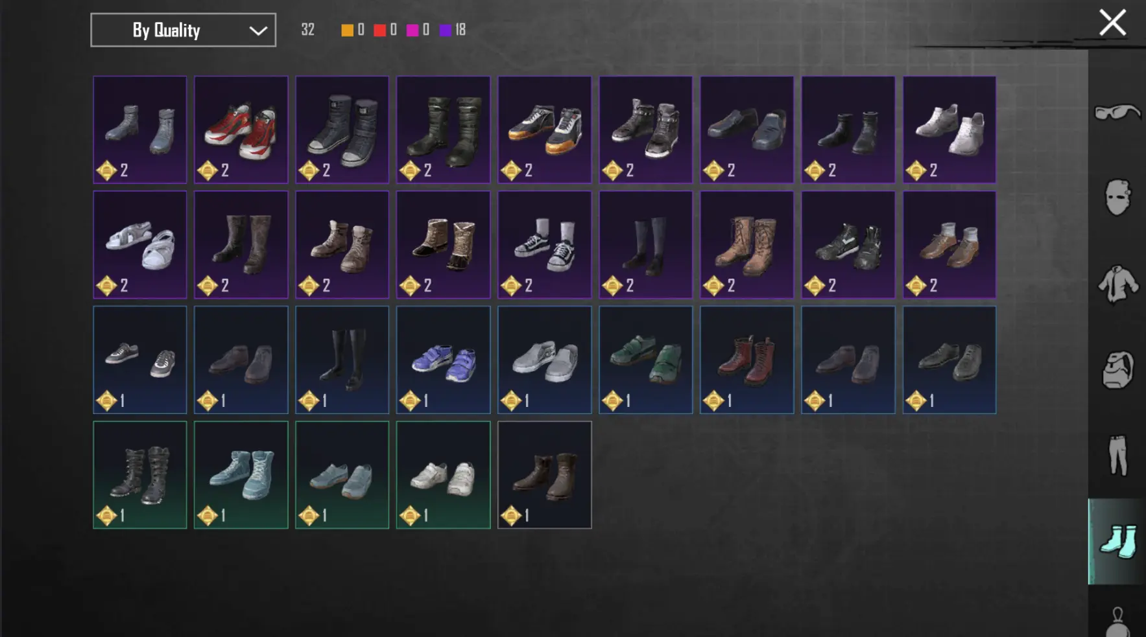Click the orange quality color swatch
Viewport: 1146px width, 637px height.
348,30
